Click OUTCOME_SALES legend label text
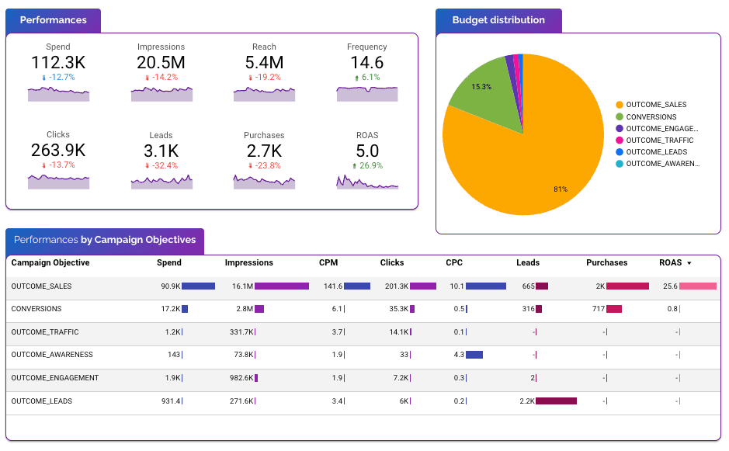 [656, 105]
